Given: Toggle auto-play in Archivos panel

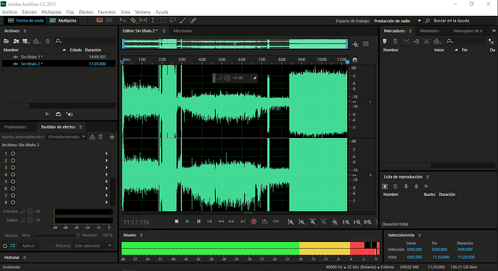Looking at the screenshot, I should coord(69,114).
